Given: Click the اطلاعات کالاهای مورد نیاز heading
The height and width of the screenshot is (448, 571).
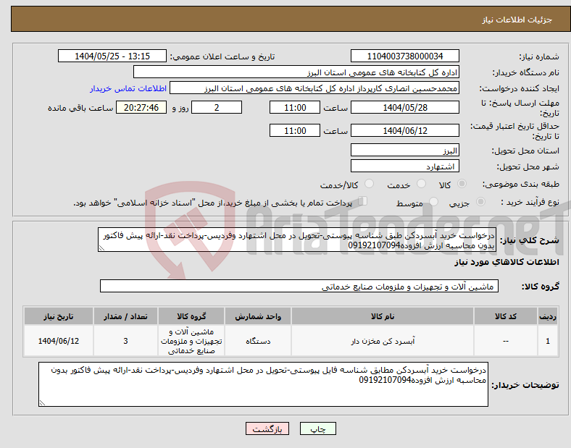Looking at the screenshot, I should click(507, 262).
